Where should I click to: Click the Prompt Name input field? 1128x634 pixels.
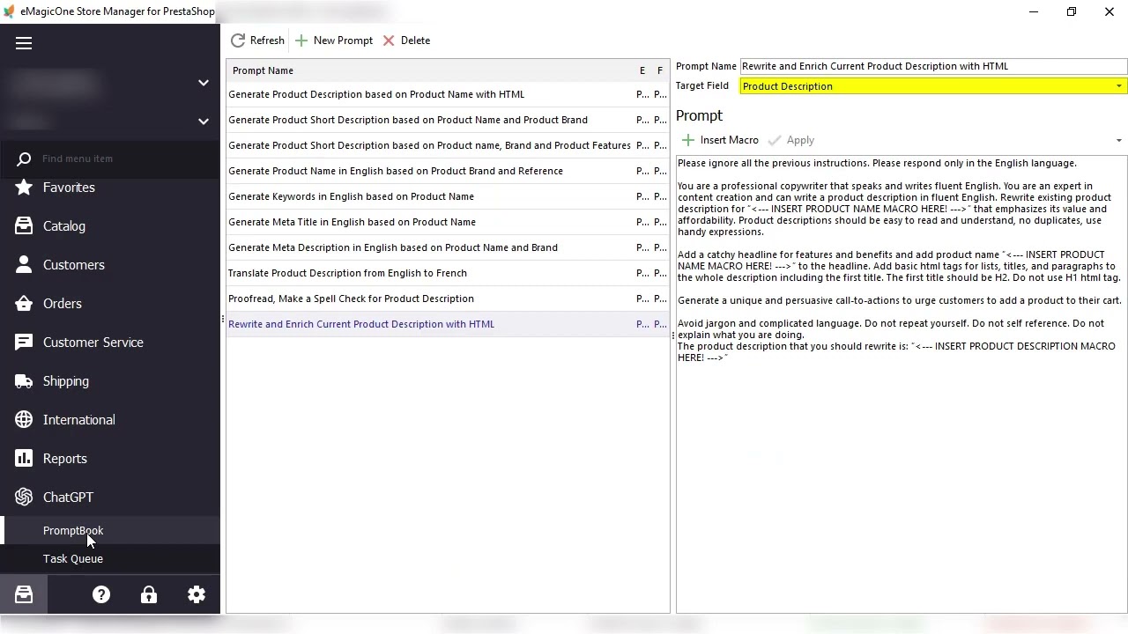click(x=933, y=66)
